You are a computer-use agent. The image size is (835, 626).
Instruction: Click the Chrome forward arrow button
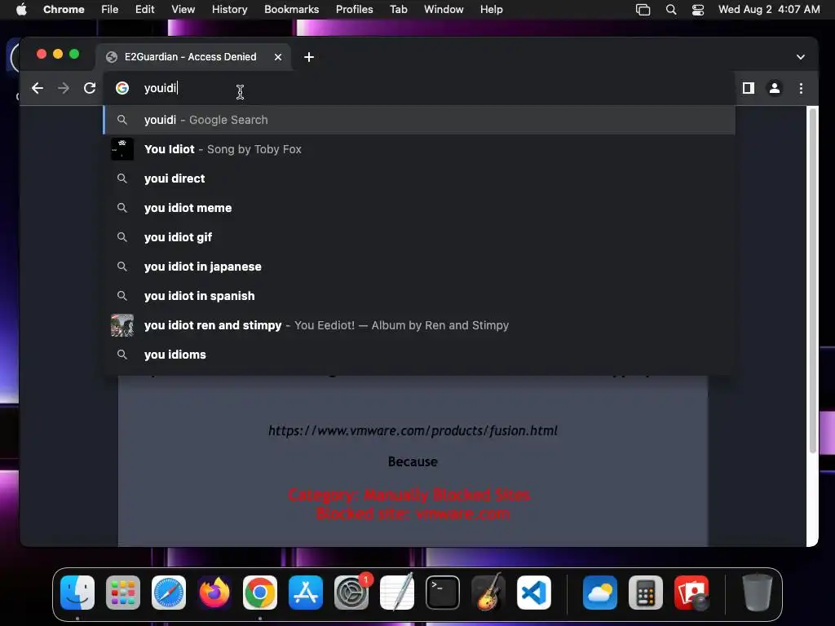click(x=64, y=88)
